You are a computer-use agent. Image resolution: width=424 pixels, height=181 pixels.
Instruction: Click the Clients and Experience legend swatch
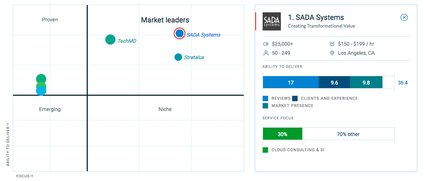point(295,98)
